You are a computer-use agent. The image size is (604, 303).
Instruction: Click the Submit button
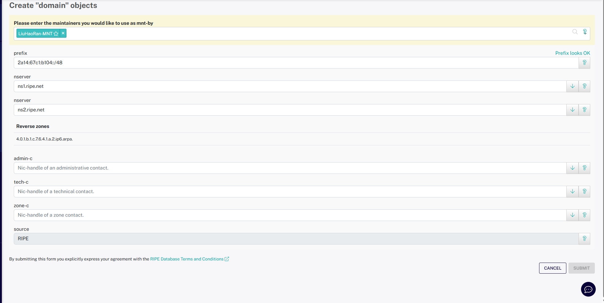[582, 268]
